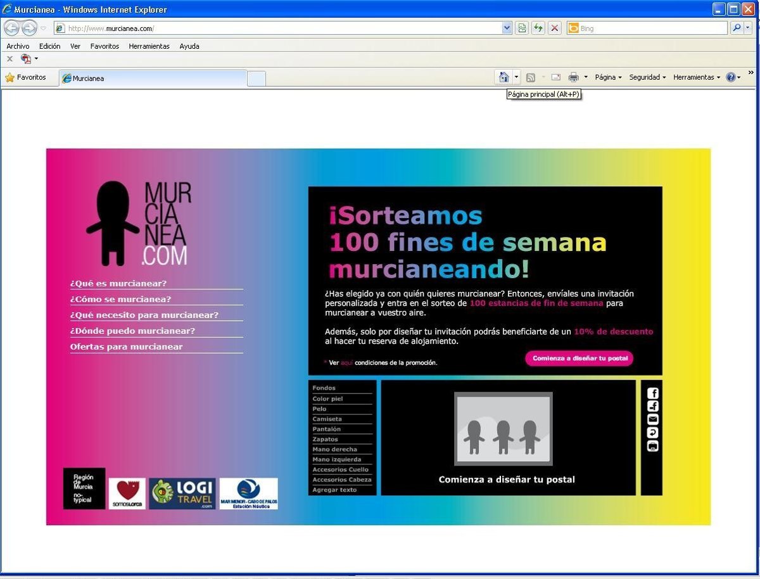Screen dimensions: 760x579
Task: Select the Murcianea browser tab
Action: (152, 79)
